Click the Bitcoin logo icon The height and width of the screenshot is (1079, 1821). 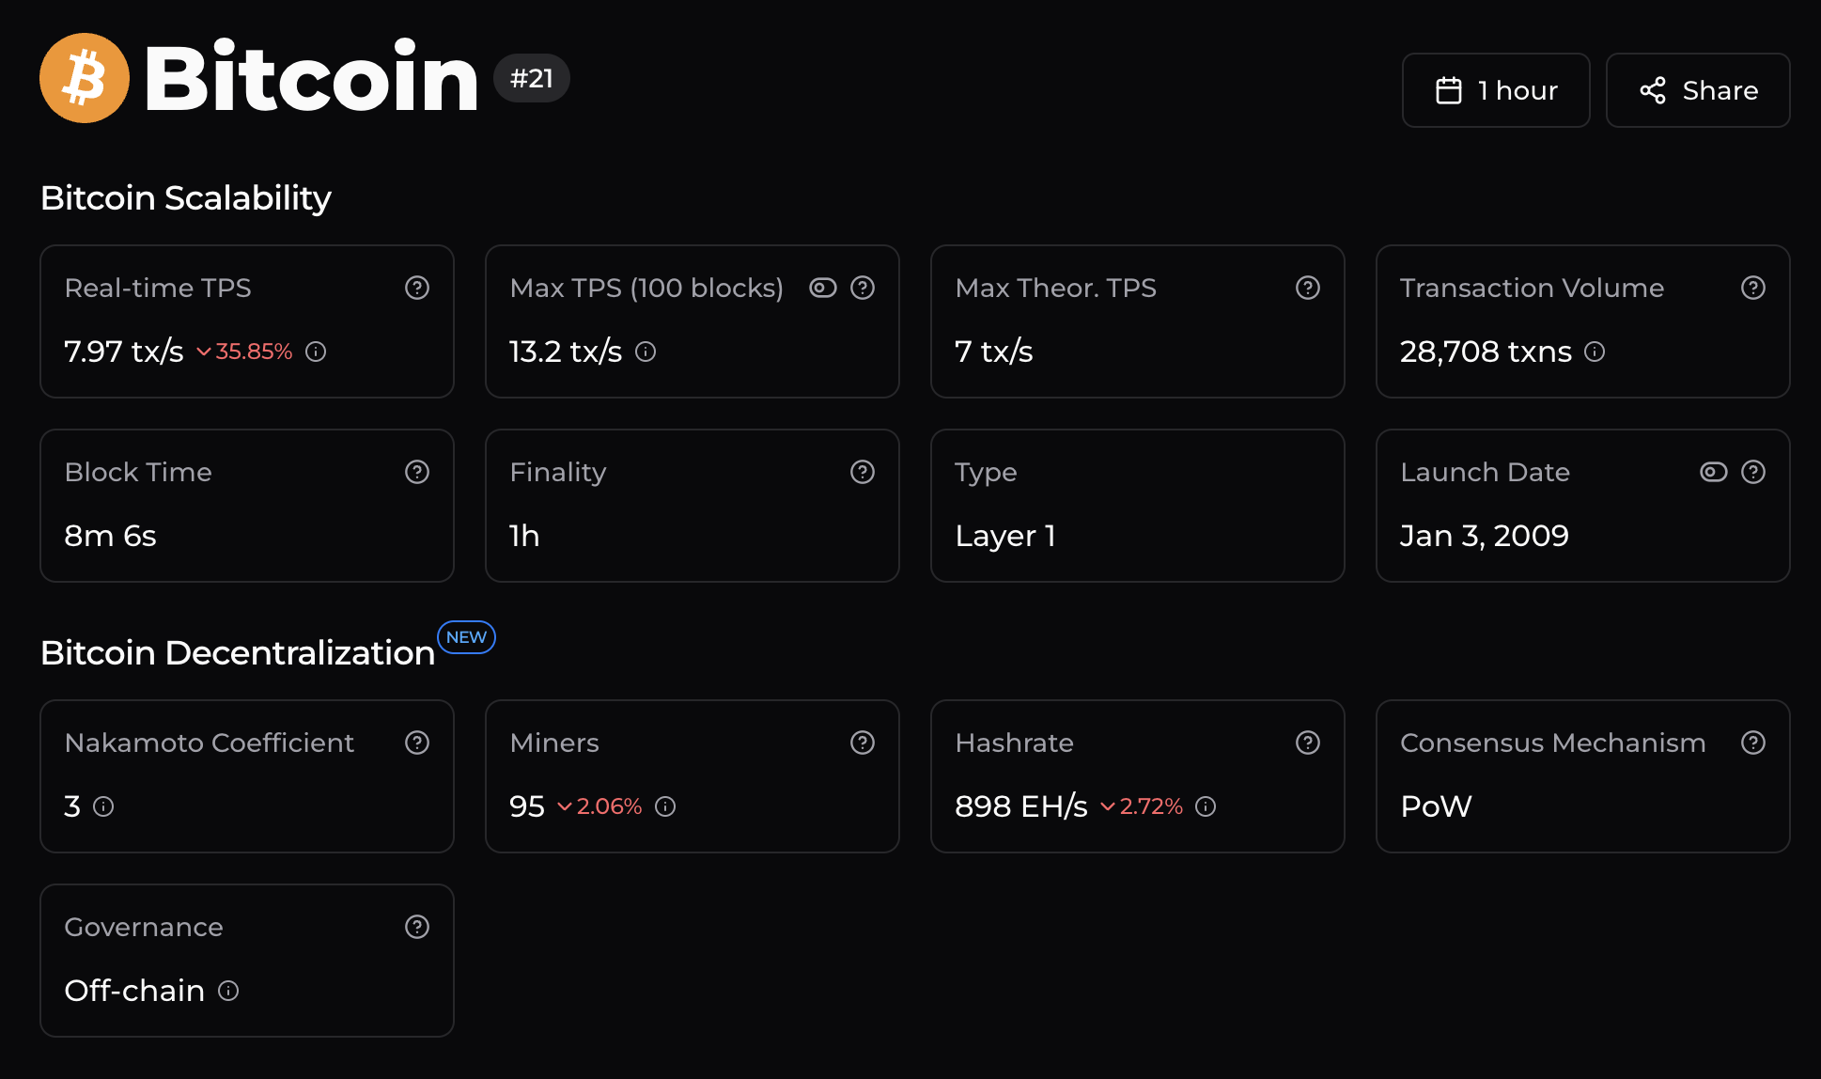pos(85,78)
